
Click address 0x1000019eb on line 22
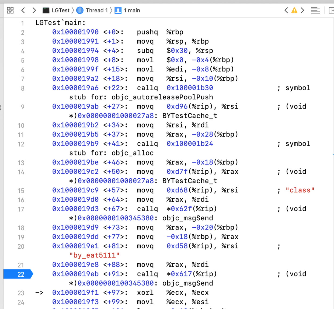[75, 274]
